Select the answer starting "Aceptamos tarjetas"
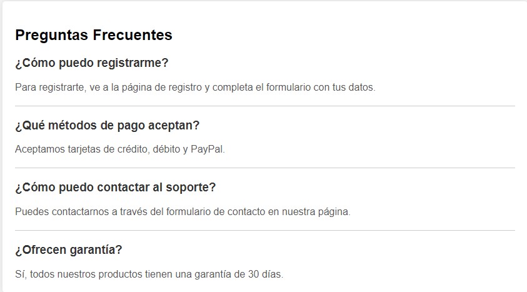 pyautogui.click(x=119, y=149)
